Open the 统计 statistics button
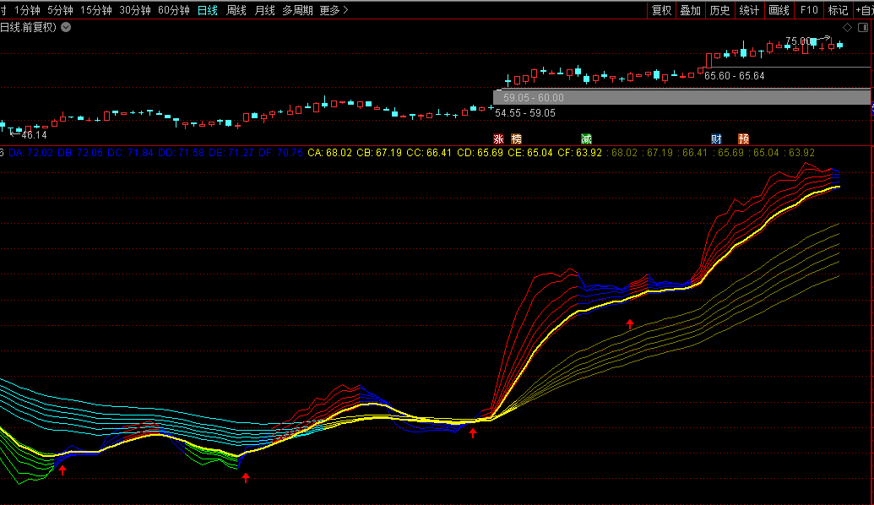874x505 pixels. click(749, 10)
